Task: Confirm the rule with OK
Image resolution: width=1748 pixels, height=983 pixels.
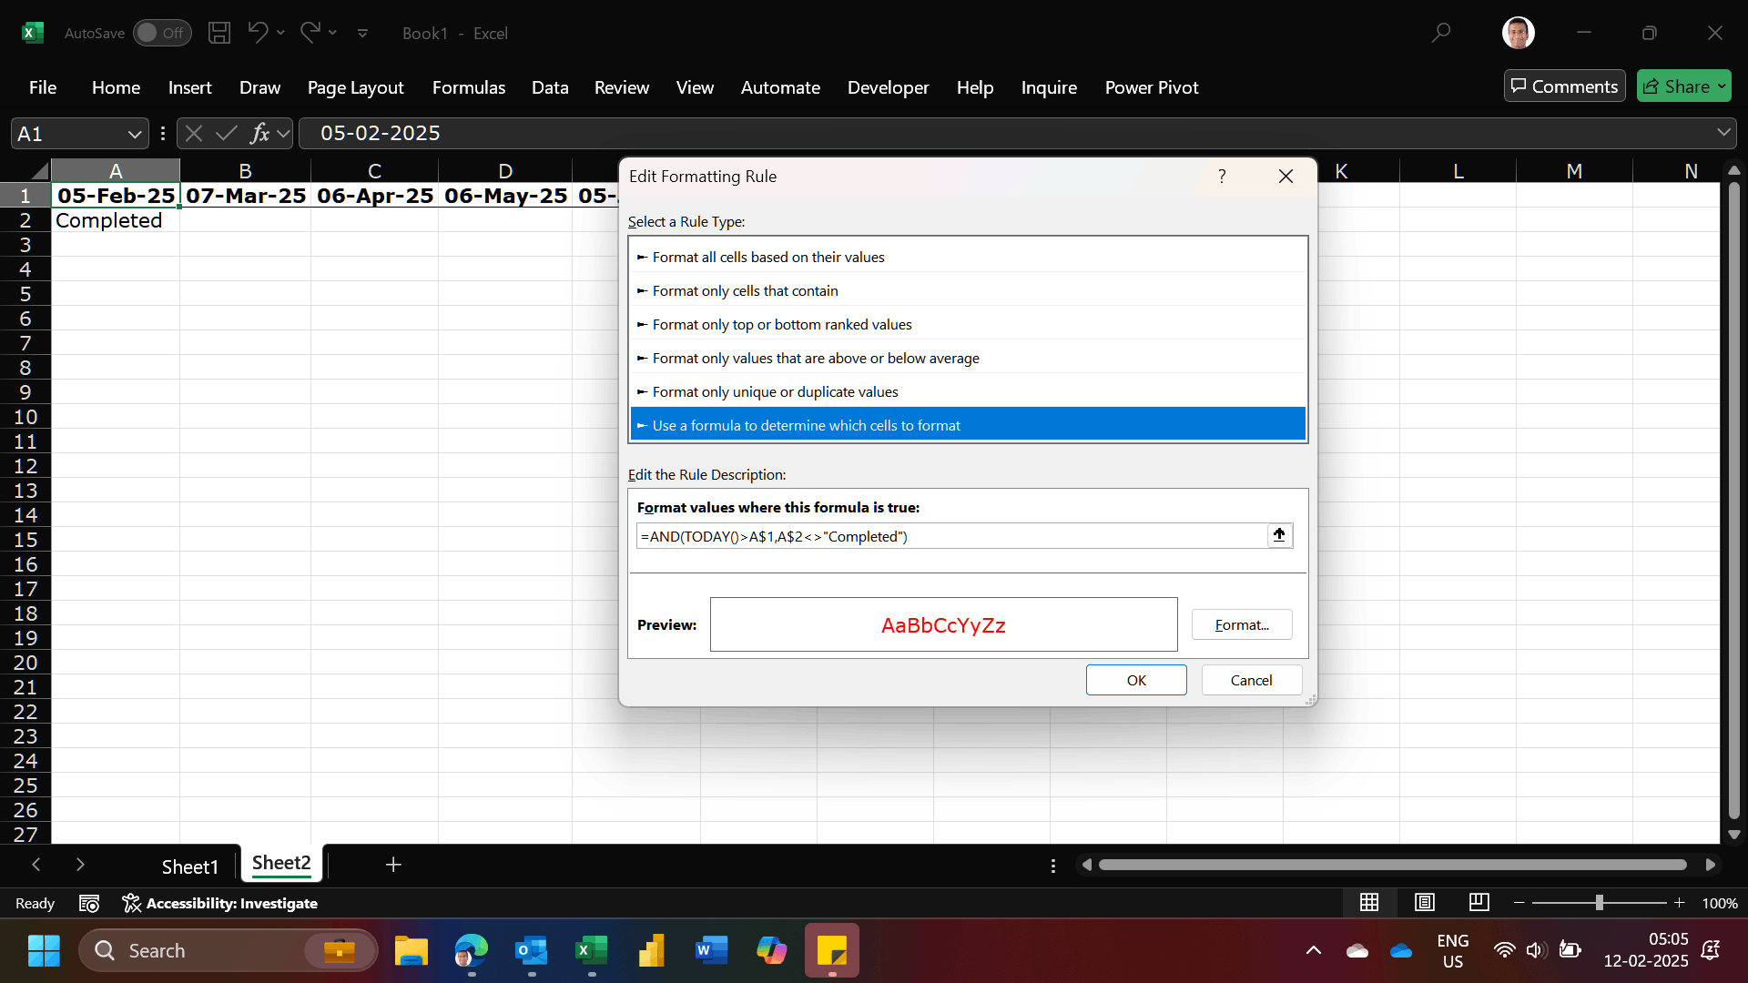Action: pyautogui.click(x=1136, y=680)
